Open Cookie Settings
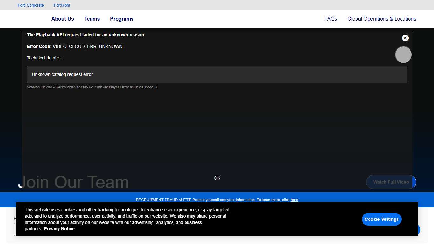Viewport: 434px width, 244px height. pos(382,219)
